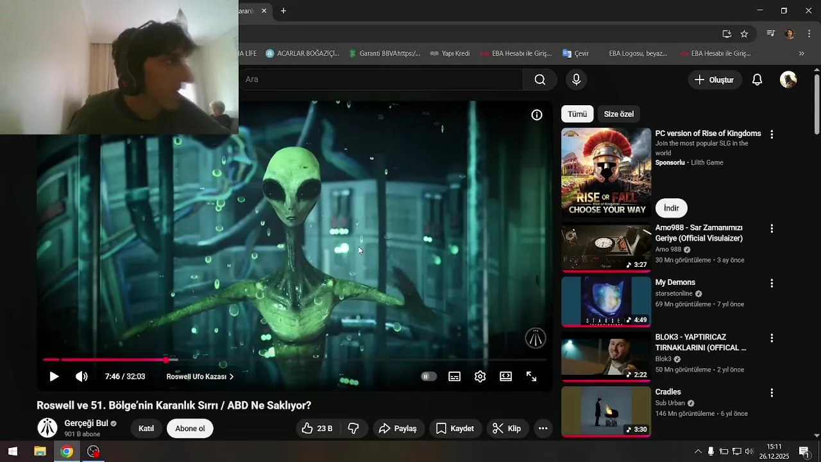Switch the player to theater mode
821x462 pixels.
click(x=505, y=377)
